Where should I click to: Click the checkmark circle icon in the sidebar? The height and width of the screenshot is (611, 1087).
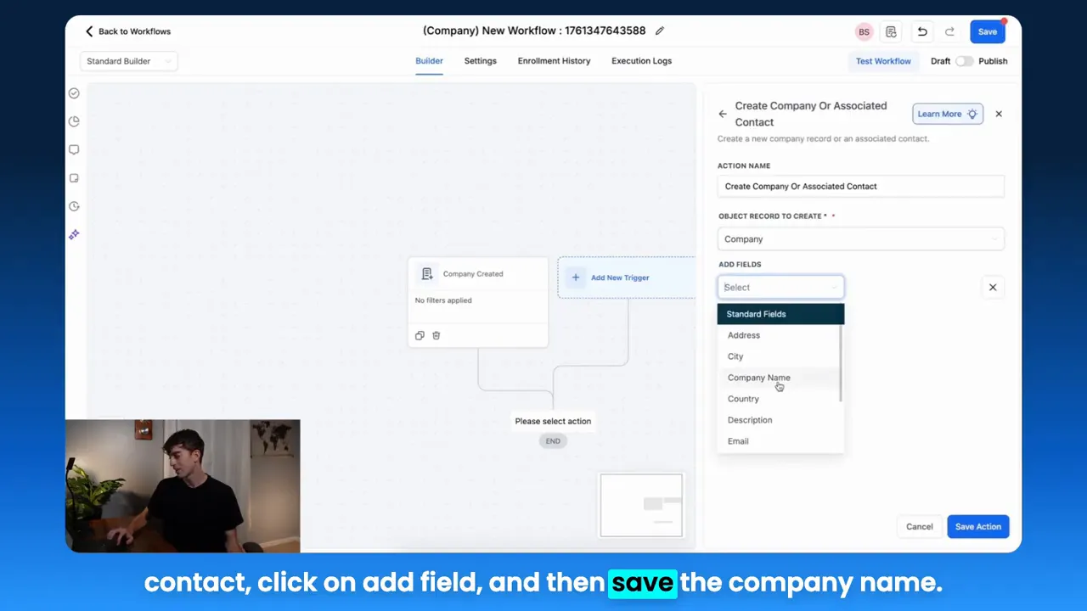74,93
